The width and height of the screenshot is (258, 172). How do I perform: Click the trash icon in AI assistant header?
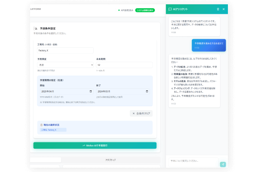click(x=218, y=9)
